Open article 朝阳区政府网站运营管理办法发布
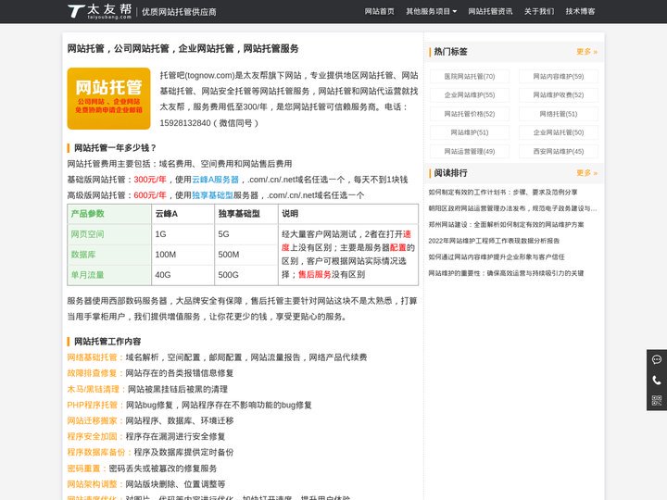The image size is (667, 500). click(x=512, y=208)
